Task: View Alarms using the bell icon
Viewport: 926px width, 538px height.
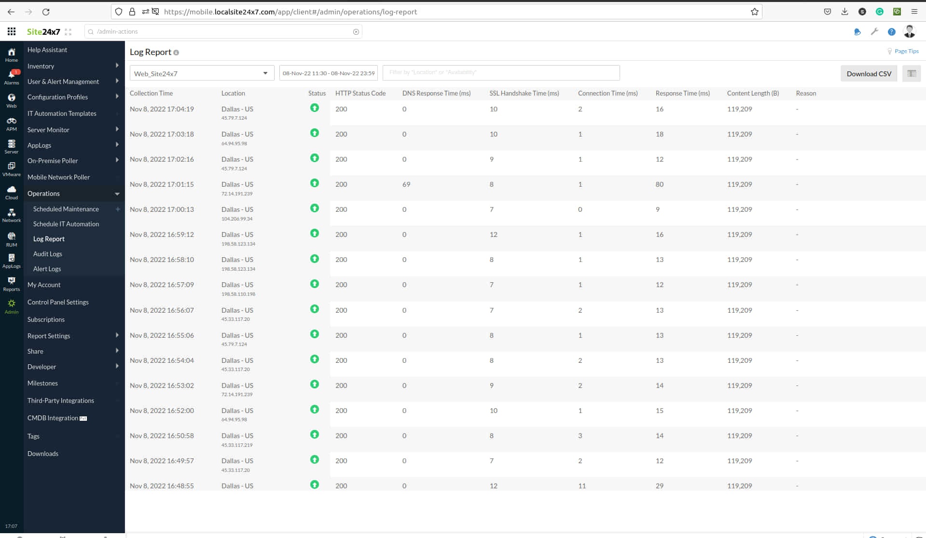Action: (11, 76)
